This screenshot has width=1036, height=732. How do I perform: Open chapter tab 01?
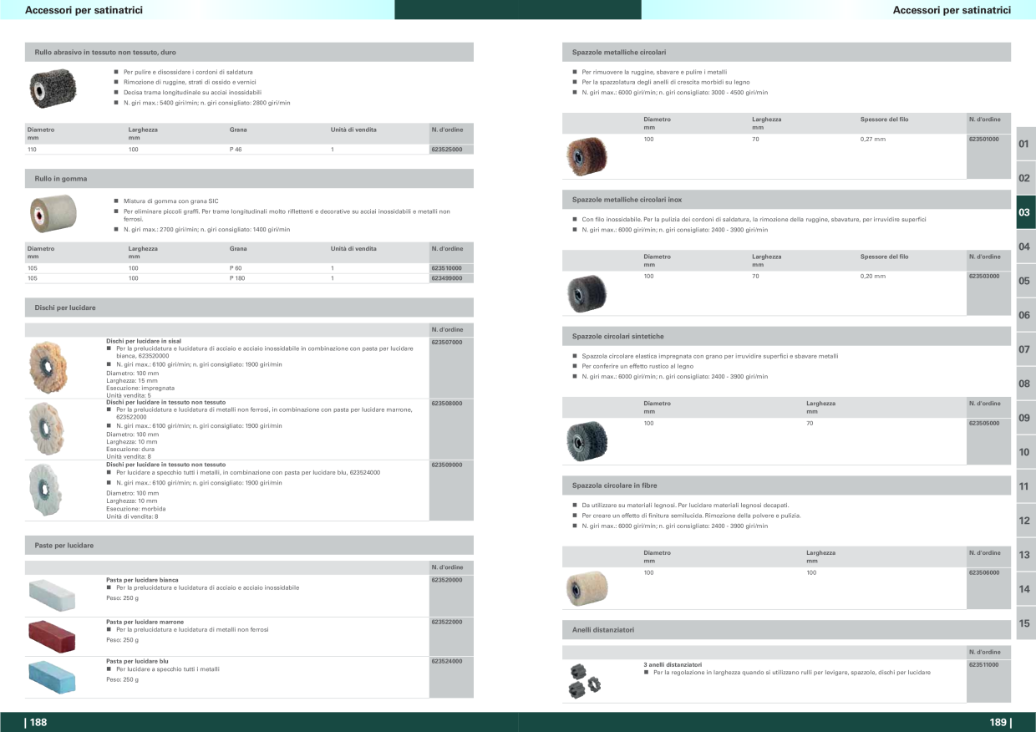pyautogui.click(x=1025, y=144)
